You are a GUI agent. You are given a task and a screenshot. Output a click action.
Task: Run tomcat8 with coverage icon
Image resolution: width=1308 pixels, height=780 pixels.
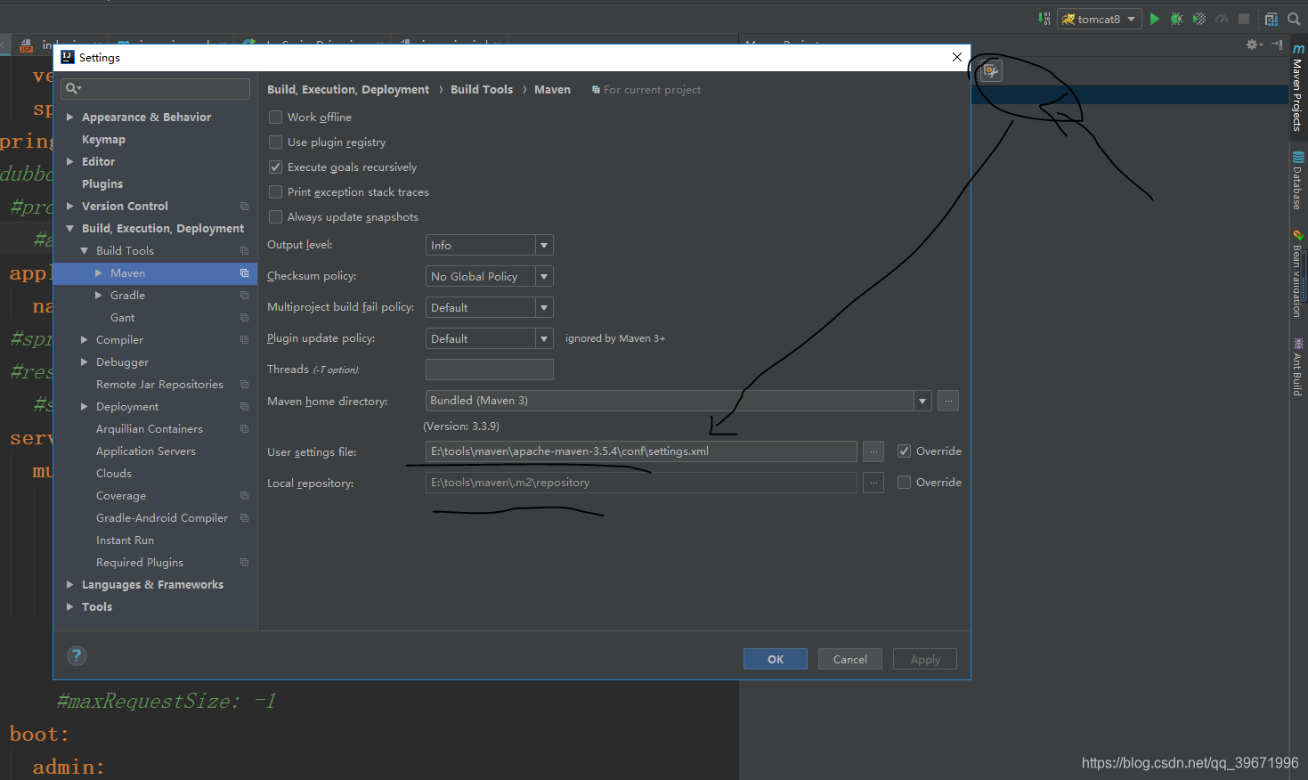pos(1199,19)
